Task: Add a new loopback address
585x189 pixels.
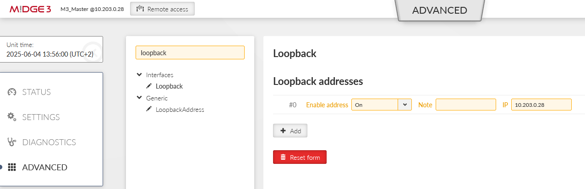Action: point(290,131)
